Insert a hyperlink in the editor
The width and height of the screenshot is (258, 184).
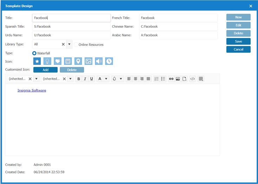pyautogui.click(x=171, y=79)
